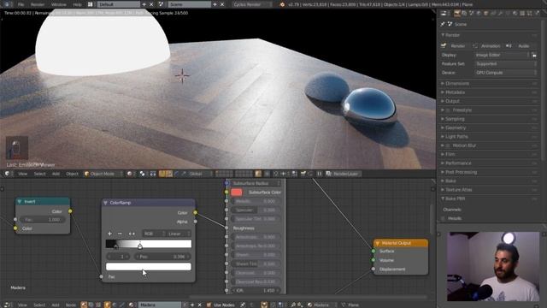Open the Render menu in top bar
547x308 pixels.
[38, 4]
